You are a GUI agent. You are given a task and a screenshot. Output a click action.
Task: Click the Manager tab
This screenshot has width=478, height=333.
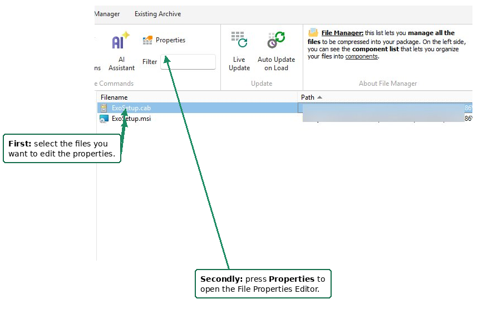coord(107,14)
